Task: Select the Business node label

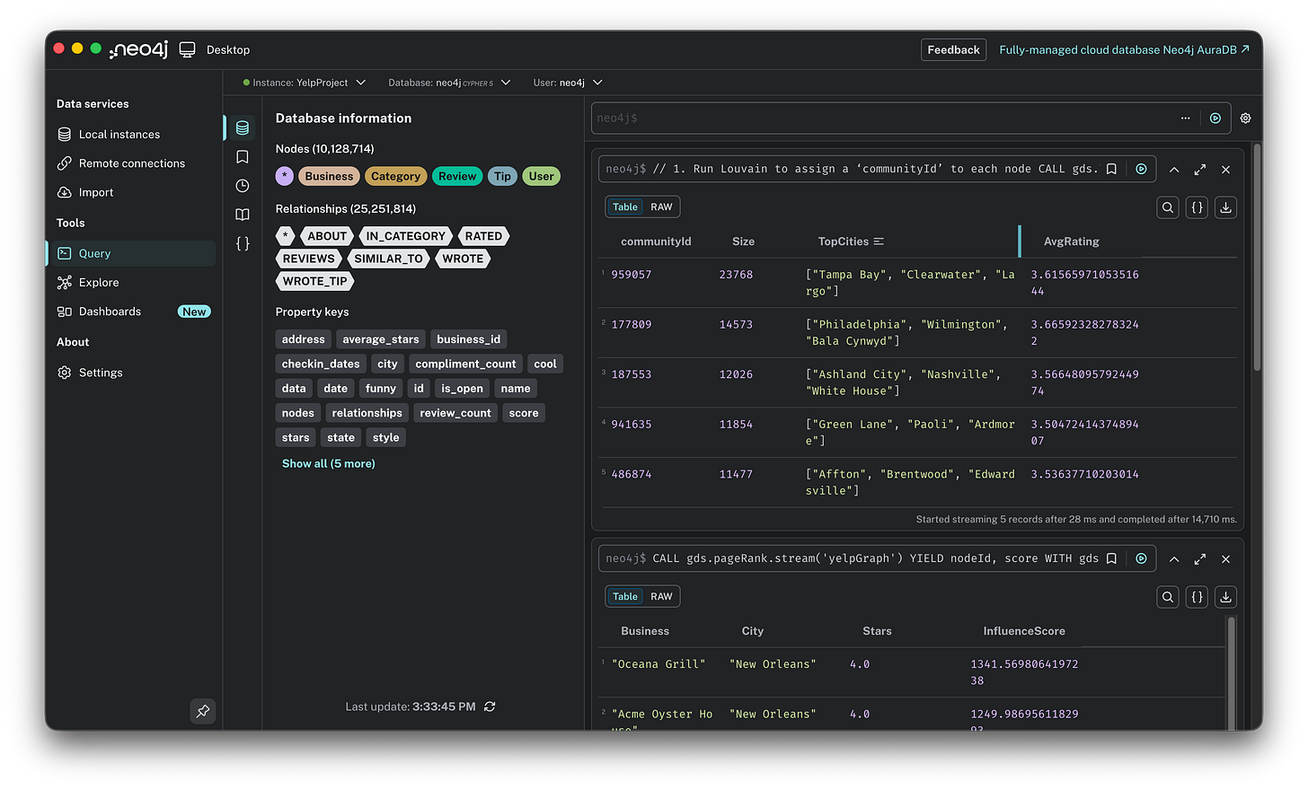Action: [329, 176]
